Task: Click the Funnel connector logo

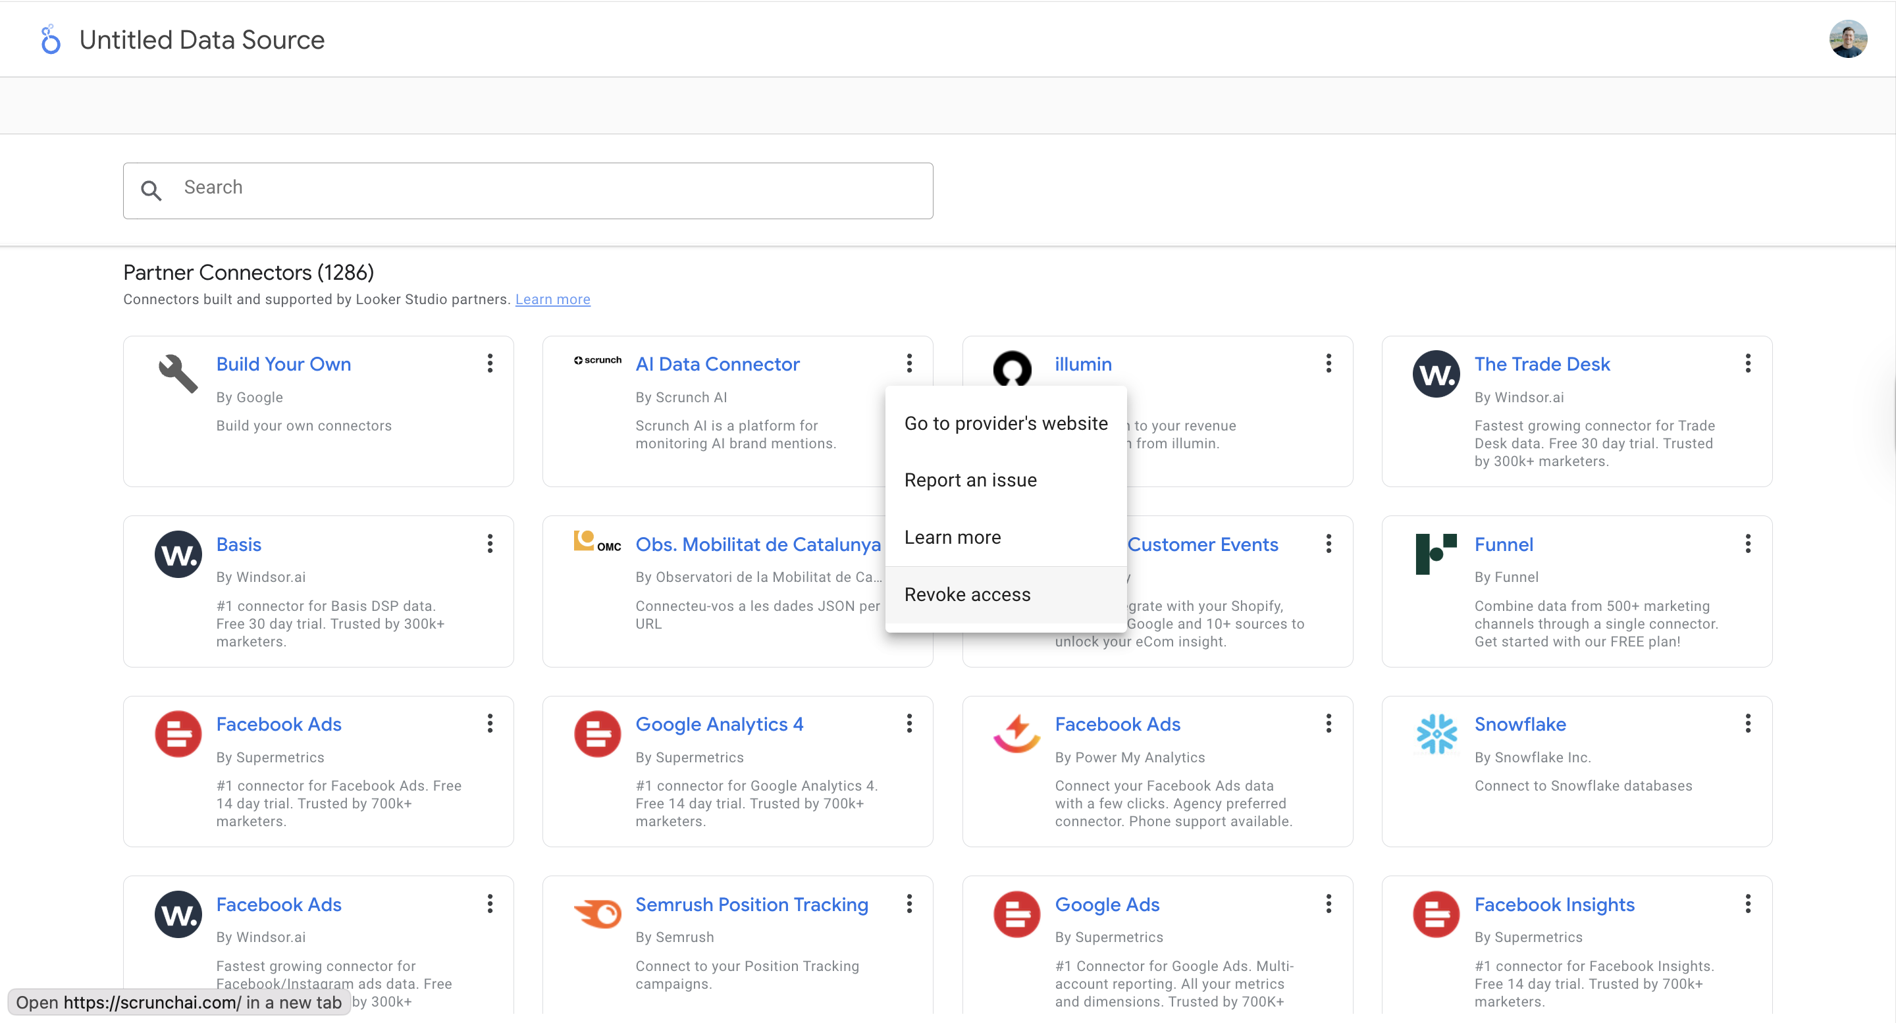Action: [1435, 554]
